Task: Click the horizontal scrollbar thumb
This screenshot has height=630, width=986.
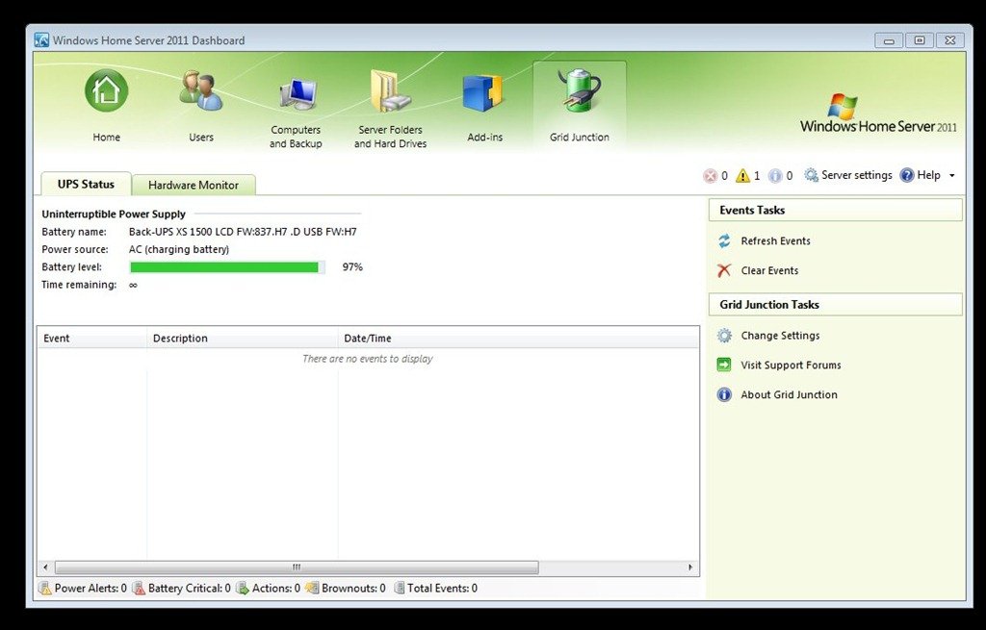Action: pos(297,567)
